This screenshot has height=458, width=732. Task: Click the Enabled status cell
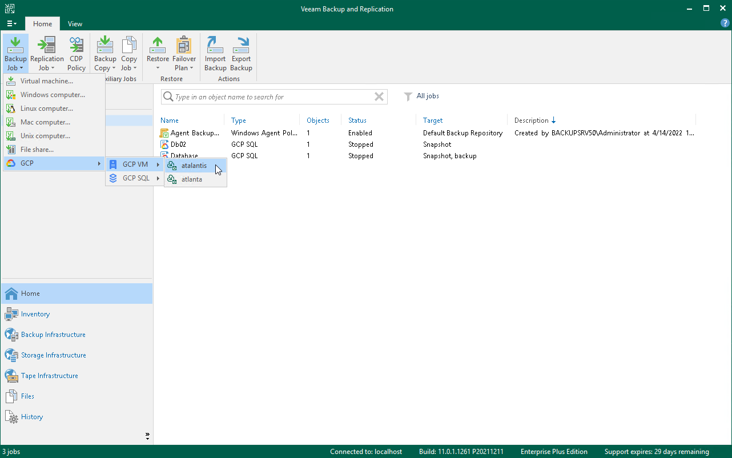click(x=360, y=133)
